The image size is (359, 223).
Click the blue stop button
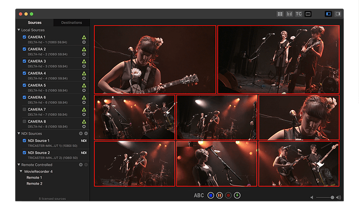211,195
